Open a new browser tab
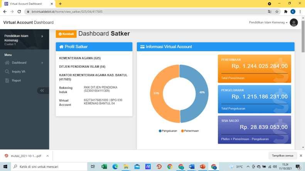 click(x=60, y=4)
